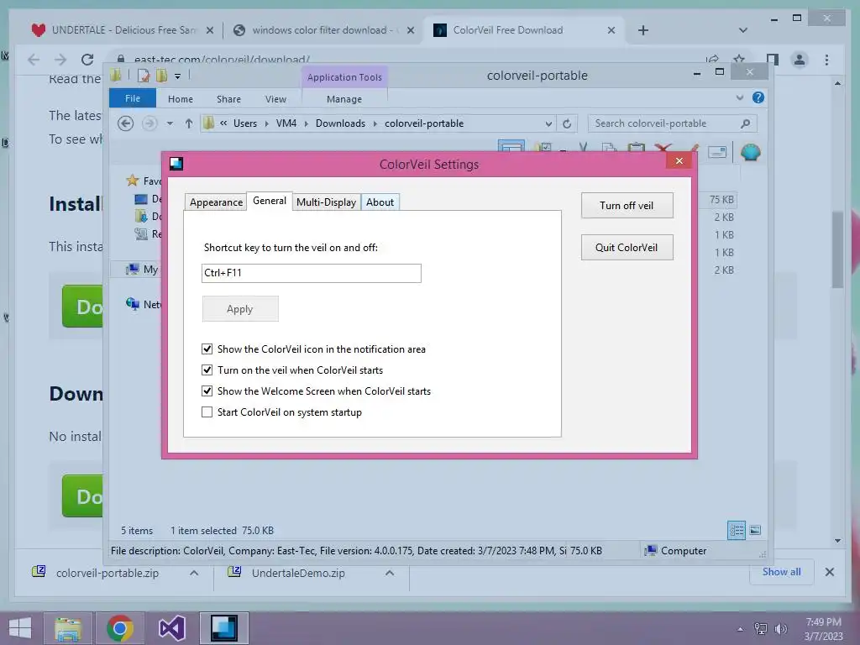Click Chrome back navigation arrow
This screenshot has width=860, height=645.
[34, 60]
